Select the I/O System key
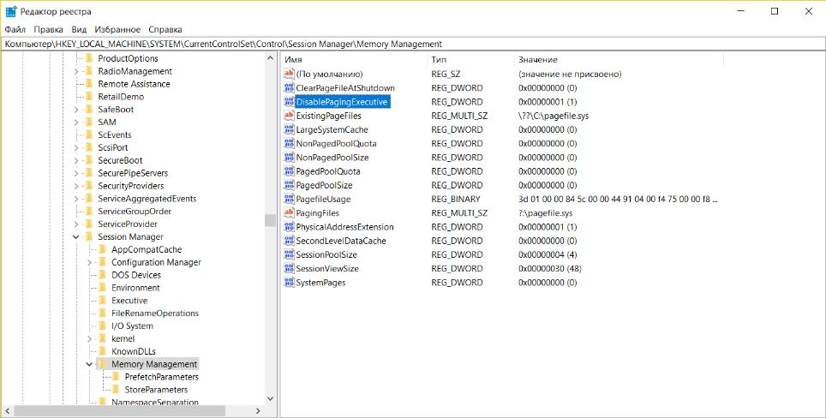This screenshot has width=826, height=418. tap(132, 325)
